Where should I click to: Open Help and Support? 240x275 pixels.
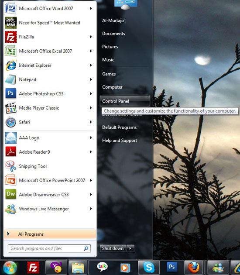tap(120, 141)
